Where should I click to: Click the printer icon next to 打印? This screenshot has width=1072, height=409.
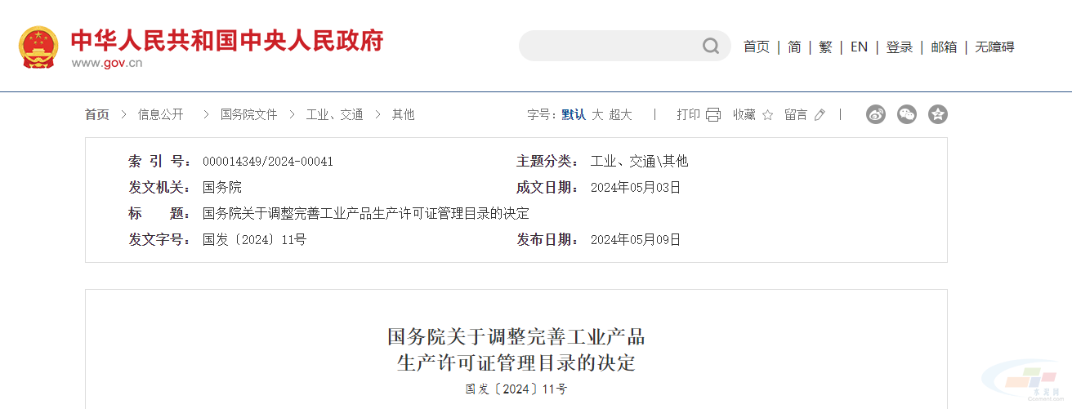[x=713, y=115]
